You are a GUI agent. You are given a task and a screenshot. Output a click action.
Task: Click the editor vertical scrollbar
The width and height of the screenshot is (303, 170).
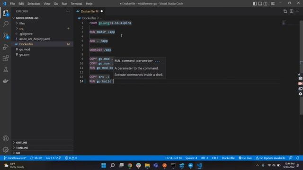click(301, 68)
